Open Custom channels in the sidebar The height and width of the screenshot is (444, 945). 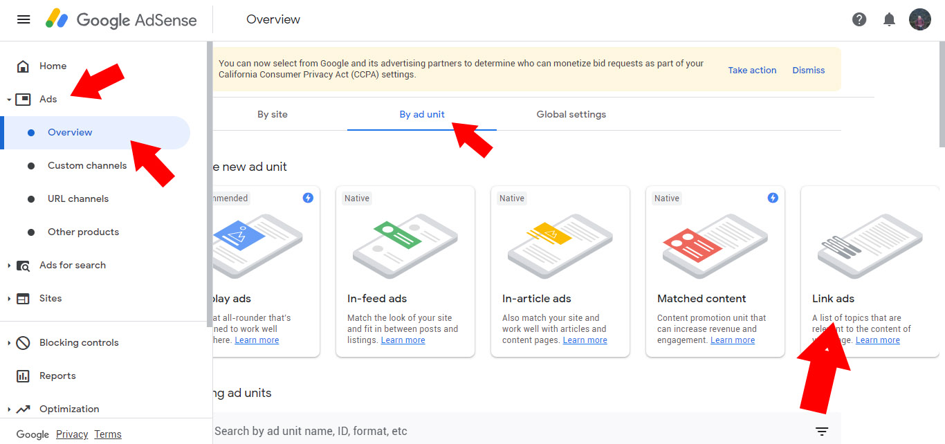coord(87,166)
